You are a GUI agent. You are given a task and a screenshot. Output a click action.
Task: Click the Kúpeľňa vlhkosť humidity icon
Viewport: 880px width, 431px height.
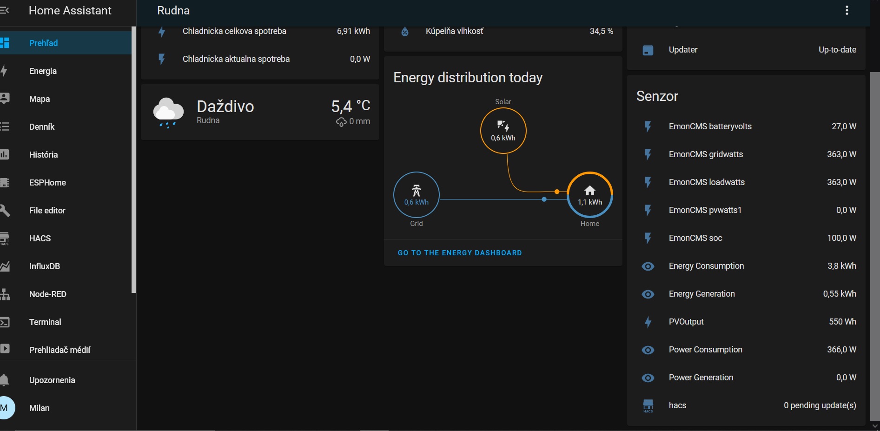click(405, 32)
